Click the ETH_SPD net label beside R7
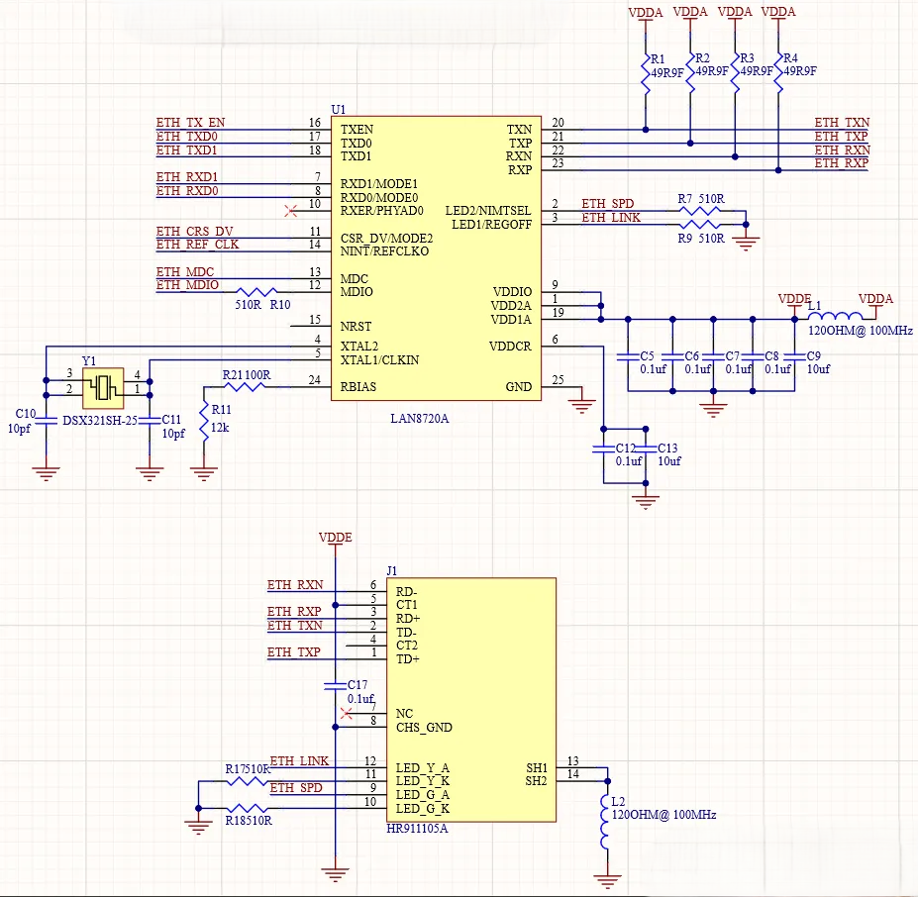Screen dimensions: 918x897 (x=608, y=204)
